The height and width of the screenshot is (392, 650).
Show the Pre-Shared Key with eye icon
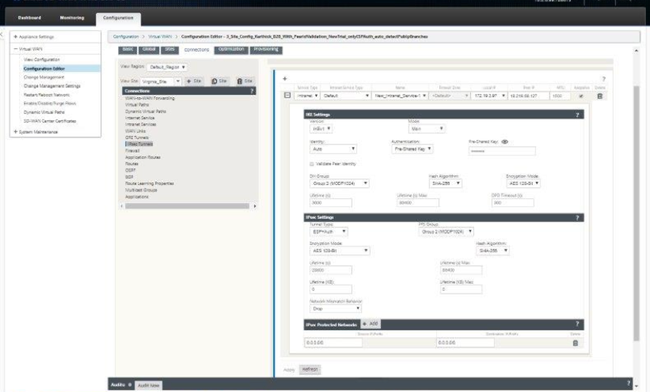504,141
